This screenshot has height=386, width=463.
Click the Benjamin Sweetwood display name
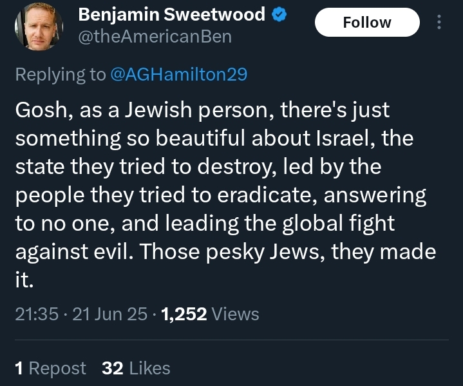171,14
